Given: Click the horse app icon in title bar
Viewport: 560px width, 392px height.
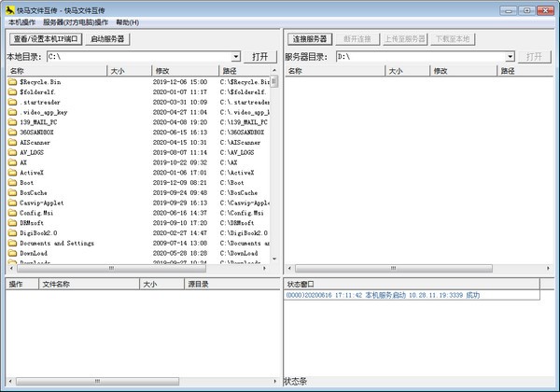Looking at the screenshot, I should click(x=9, y=10).
